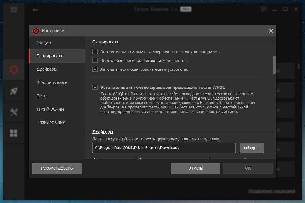Open the grid action center icon
Screen dimensions: 305x203
click(14, 133)
